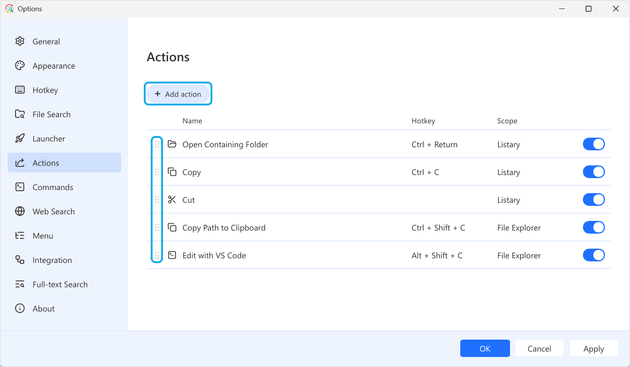The height and width of the screenshot is (367, 630).
Task: Confirm with the OK button
Action: tap(485, 348)
